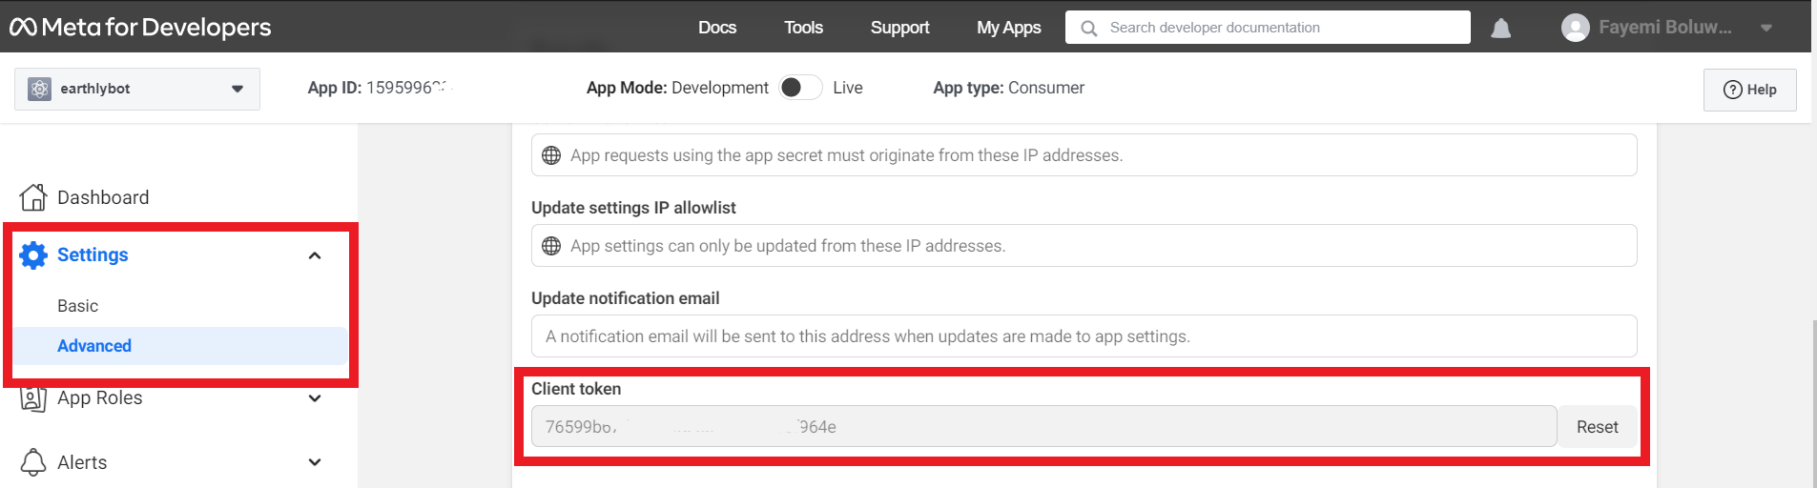Reset the client token
This screenshot has height=488, width=1817.
[1597, 427]
